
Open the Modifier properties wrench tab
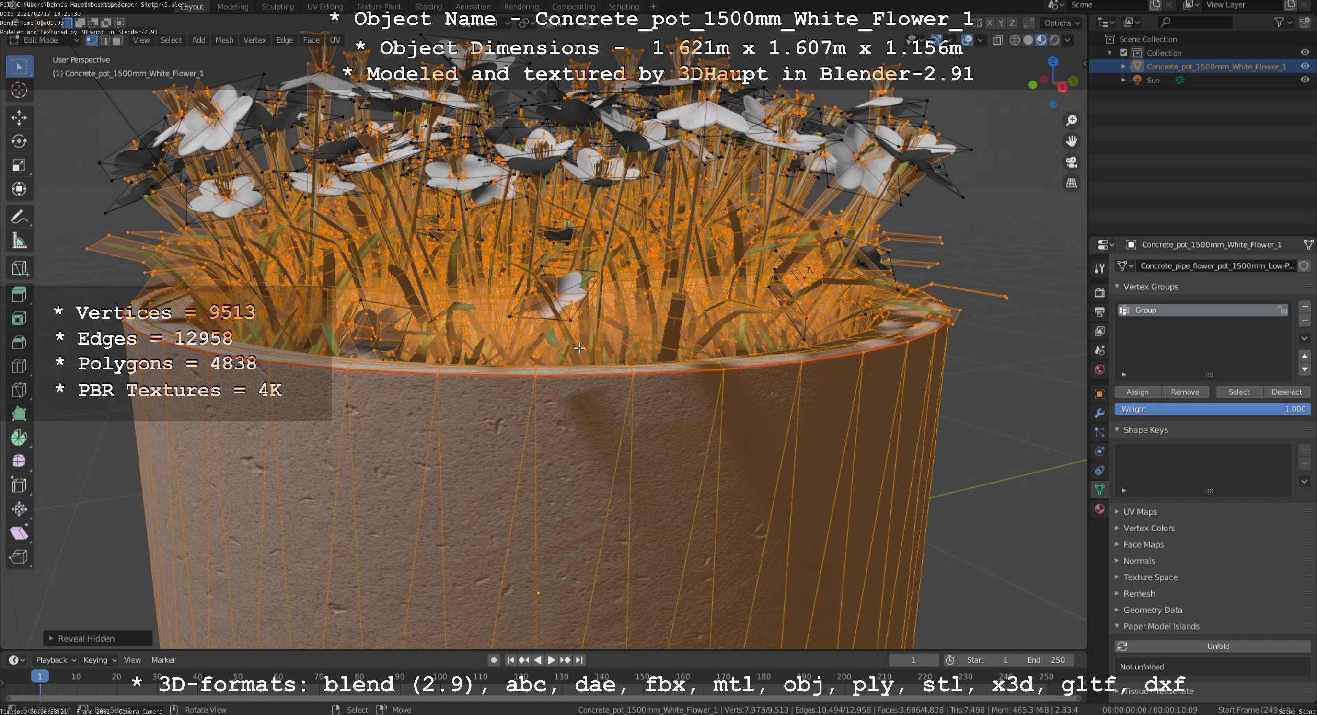coord(1099,413)
